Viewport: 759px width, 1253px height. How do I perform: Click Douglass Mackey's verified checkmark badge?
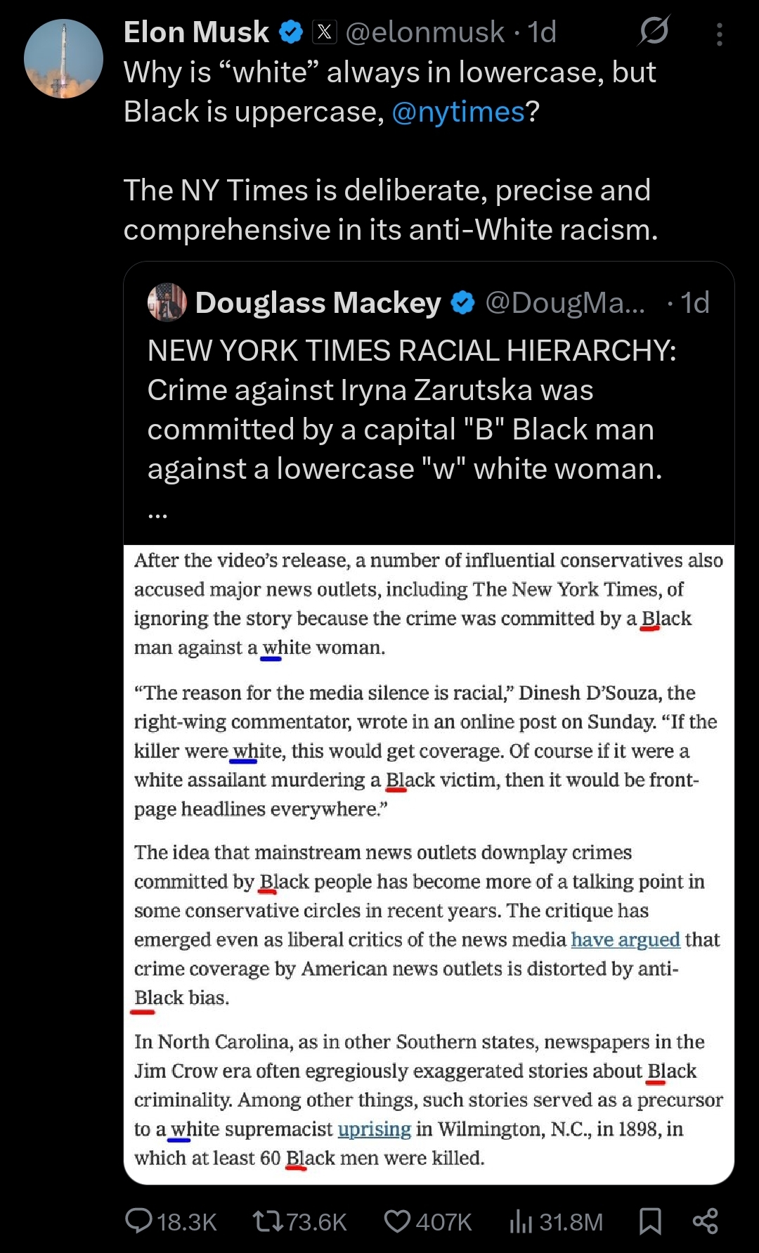point(462,302)
